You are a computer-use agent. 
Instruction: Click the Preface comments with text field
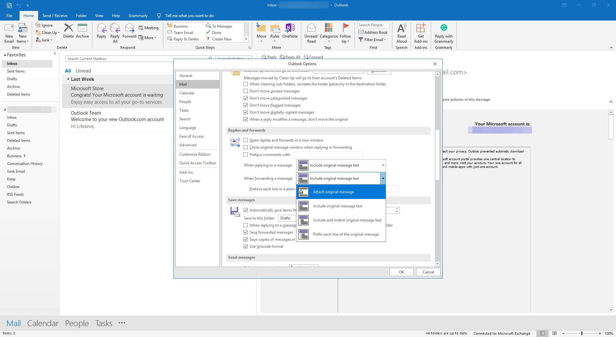(329, 155)
